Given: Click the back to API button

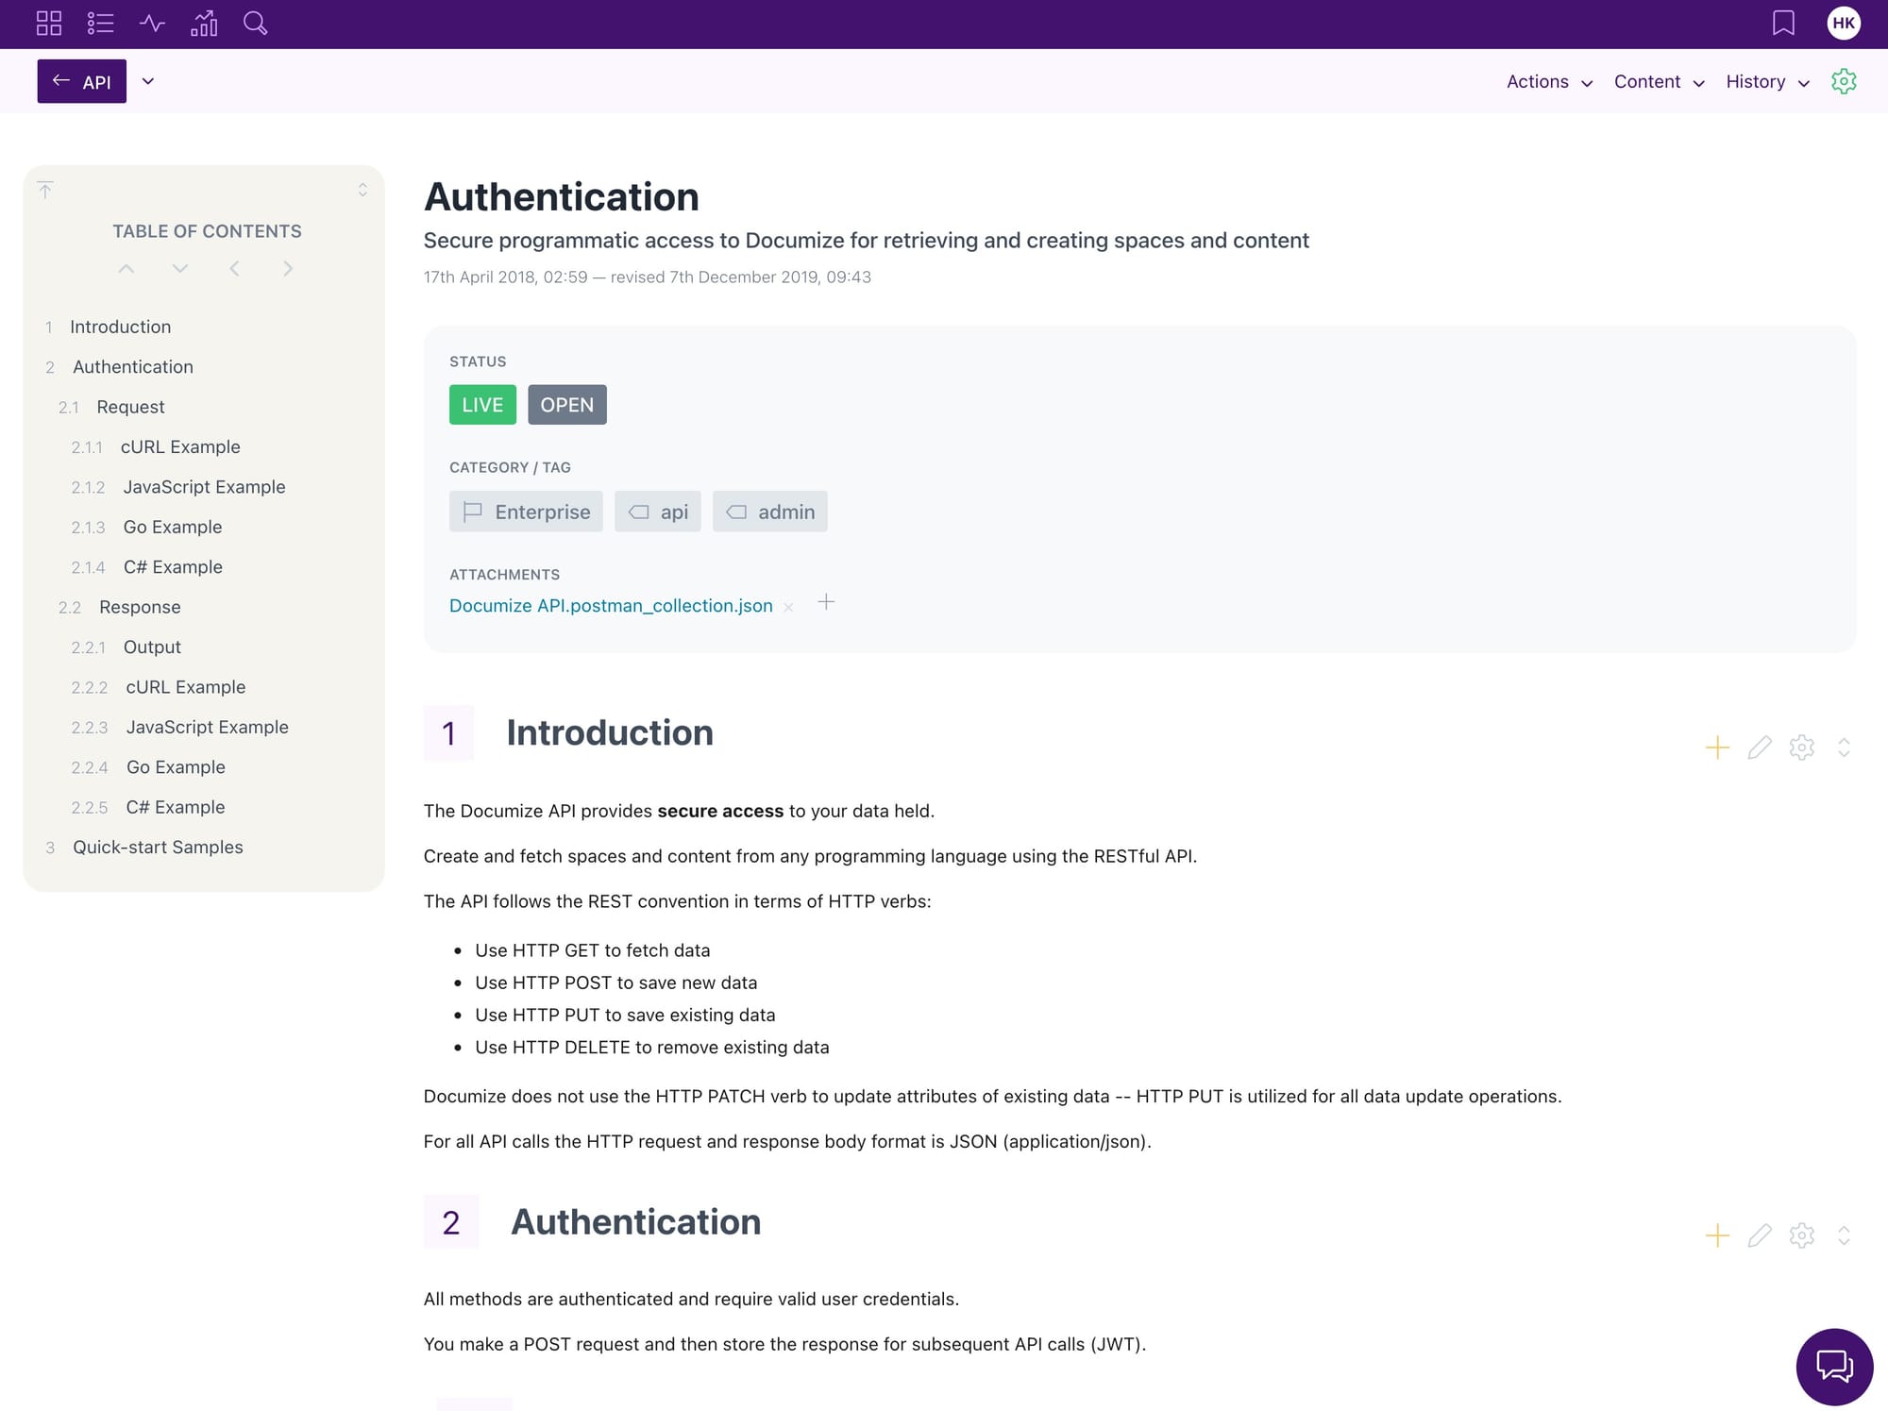Looking at the screenshot, I should point(82,82).
